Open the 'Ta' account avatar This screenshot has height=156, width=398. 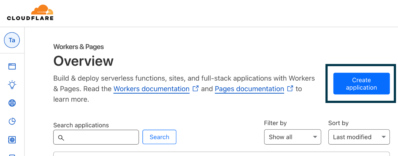pos(12,40)
